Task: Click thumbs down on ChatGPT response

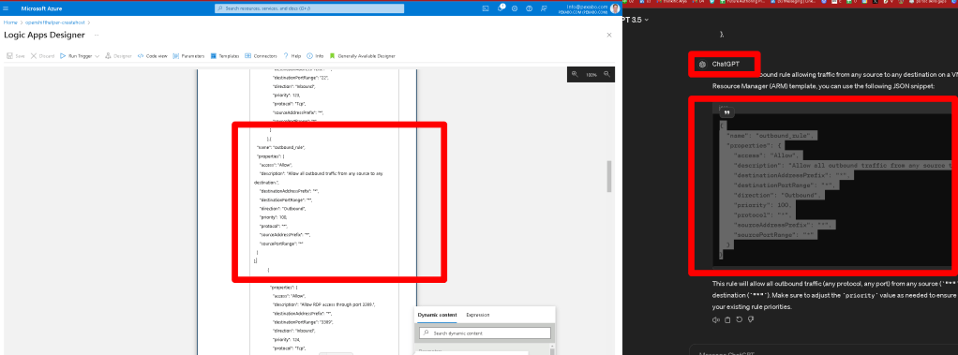Action: tap(751, 319)
